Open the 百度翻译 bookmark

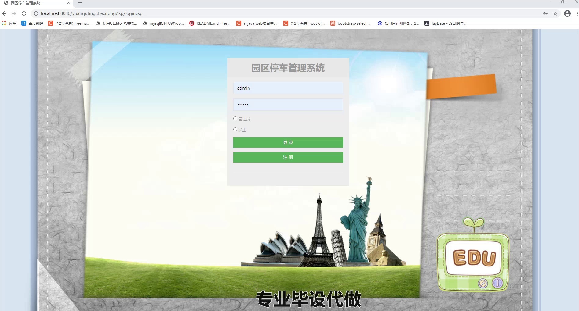click(x=32, y=23)
